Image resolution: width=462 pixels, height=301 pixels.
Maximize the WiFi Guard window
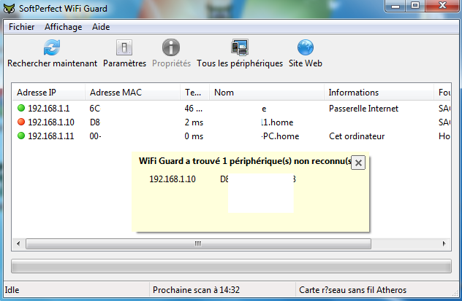tap(415, 6)
